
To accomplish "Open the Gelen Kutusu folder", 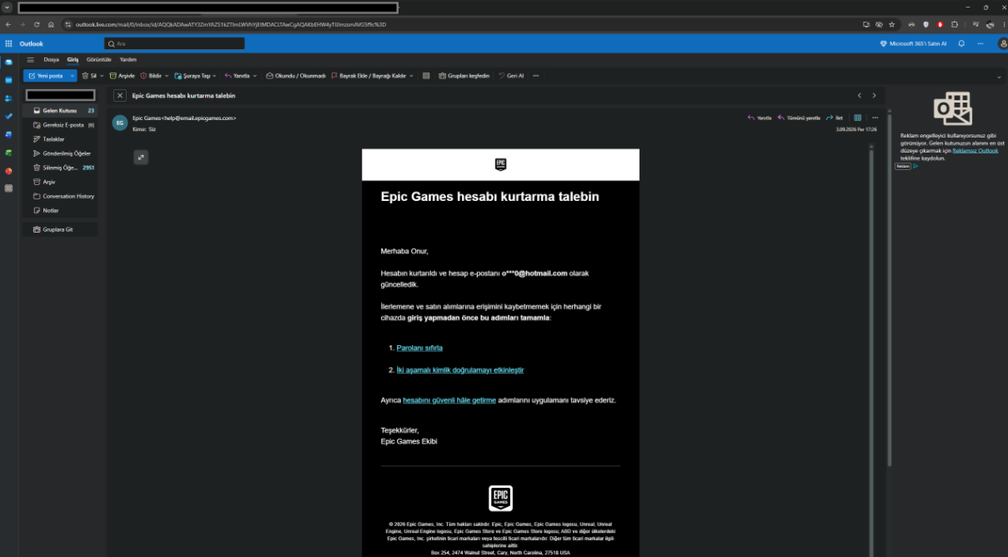I will coord(61,110).
